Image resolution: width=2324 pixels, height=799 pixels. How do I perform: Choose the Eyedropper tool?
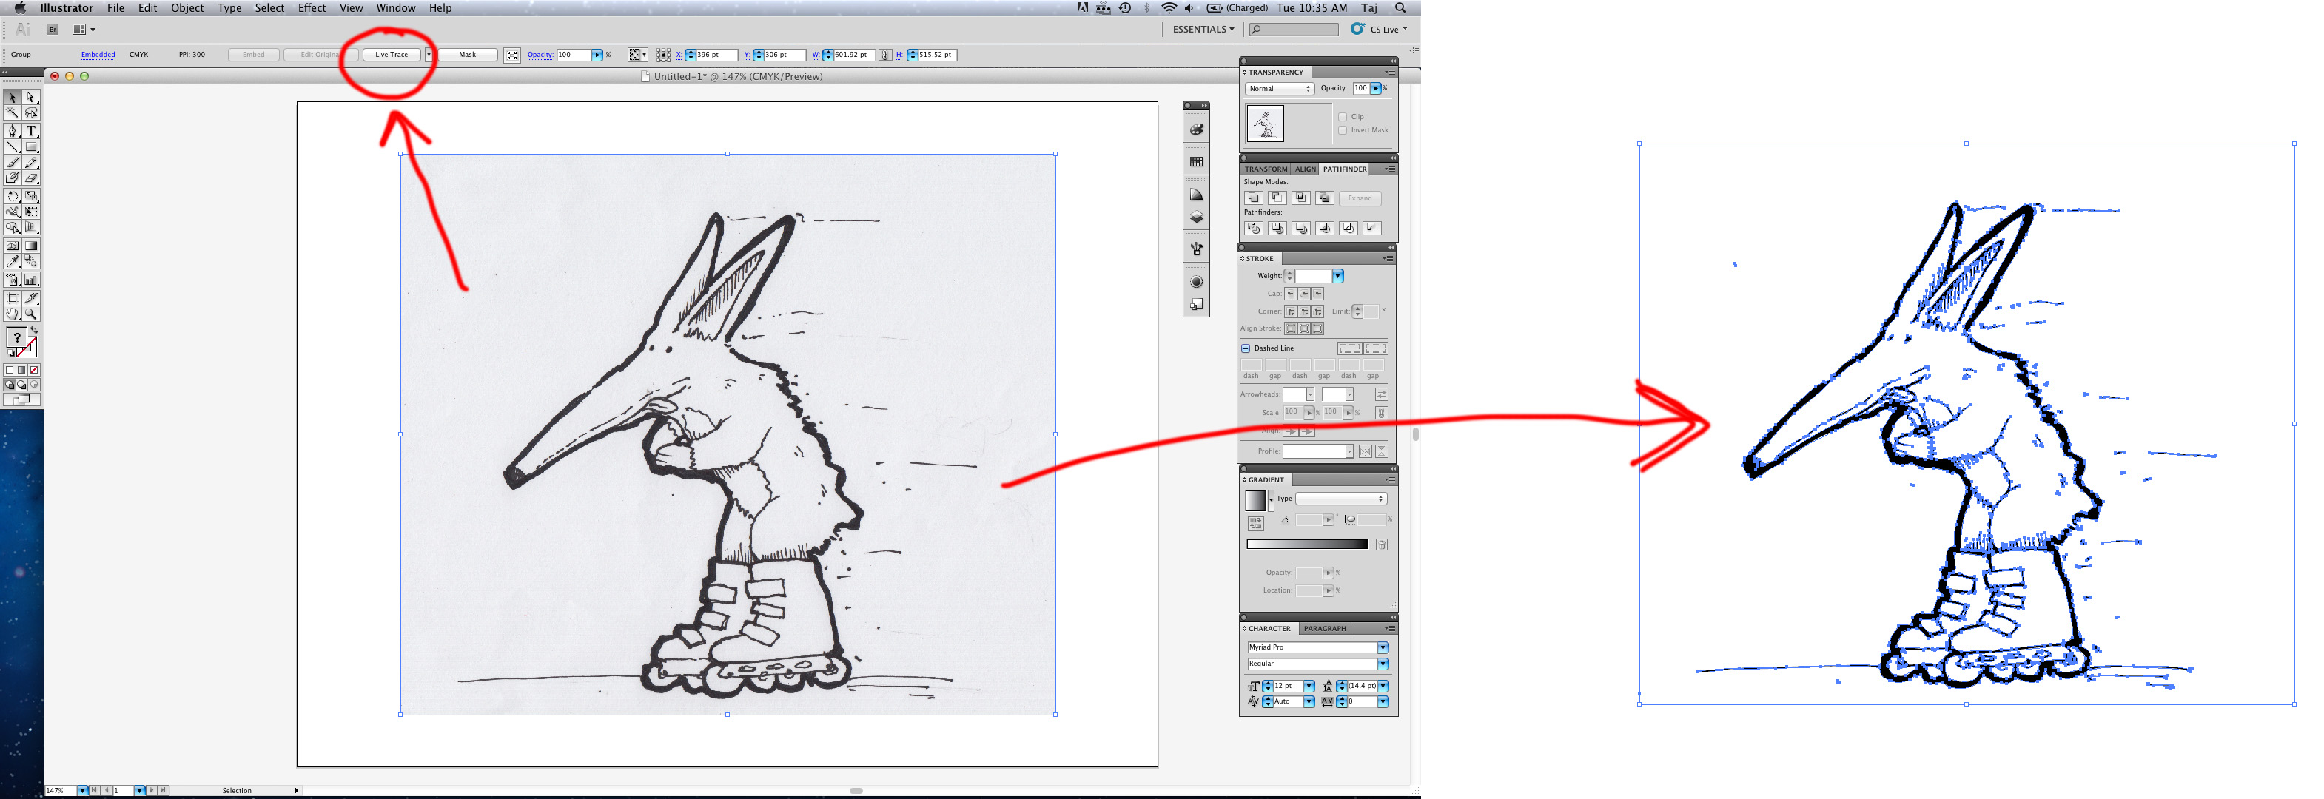coord(13,261)
